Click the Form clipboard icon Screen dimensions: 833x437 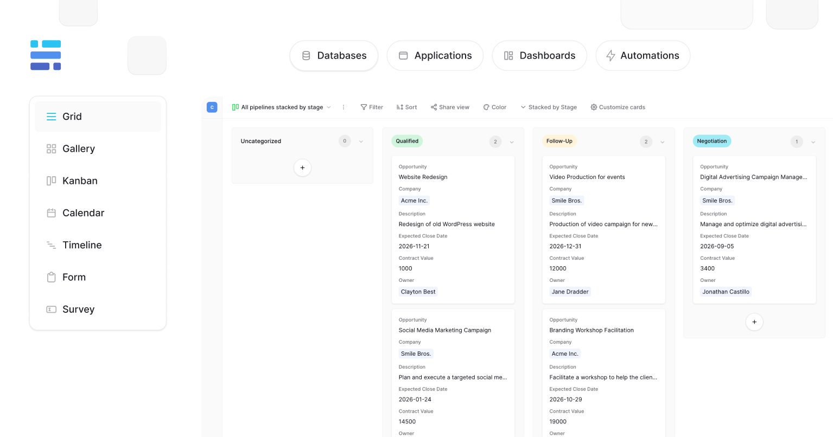coord(51,277)
